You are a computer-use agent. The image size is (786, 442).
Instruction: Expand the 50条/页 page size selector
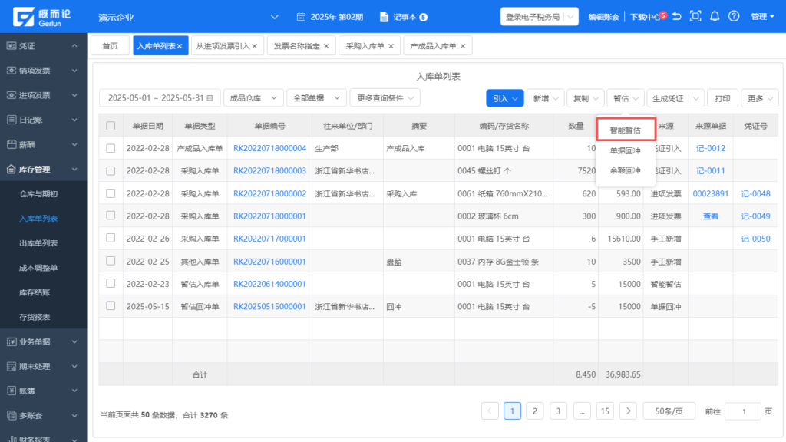[x=669, y=411]
